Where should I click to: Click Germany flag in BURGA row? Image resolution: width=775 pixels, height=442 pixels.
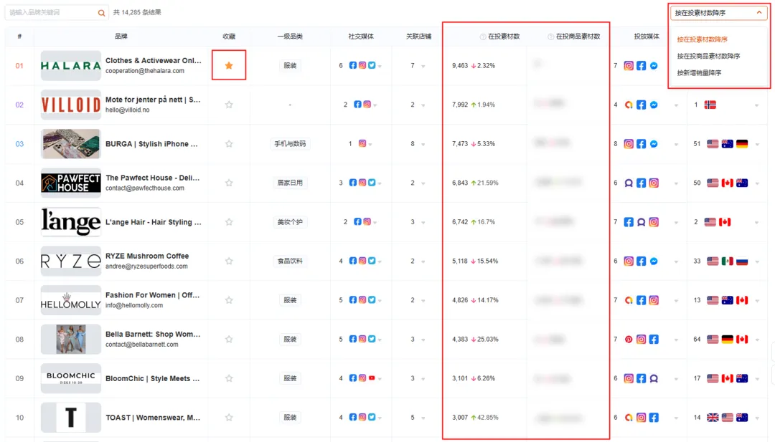pos(742,143)
